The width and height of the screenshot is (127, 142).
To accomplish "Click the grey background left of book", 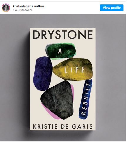I will [x=15, y=79].
